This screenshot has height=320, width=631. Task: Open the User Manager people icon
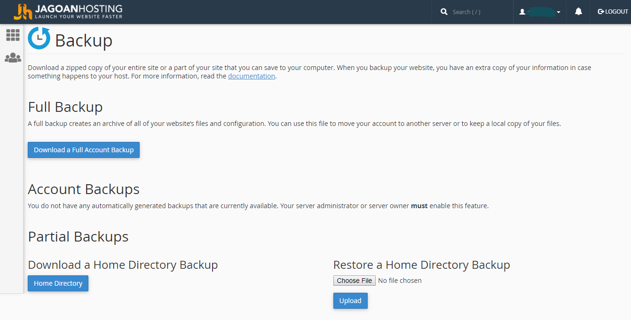(x=13, y=58)
